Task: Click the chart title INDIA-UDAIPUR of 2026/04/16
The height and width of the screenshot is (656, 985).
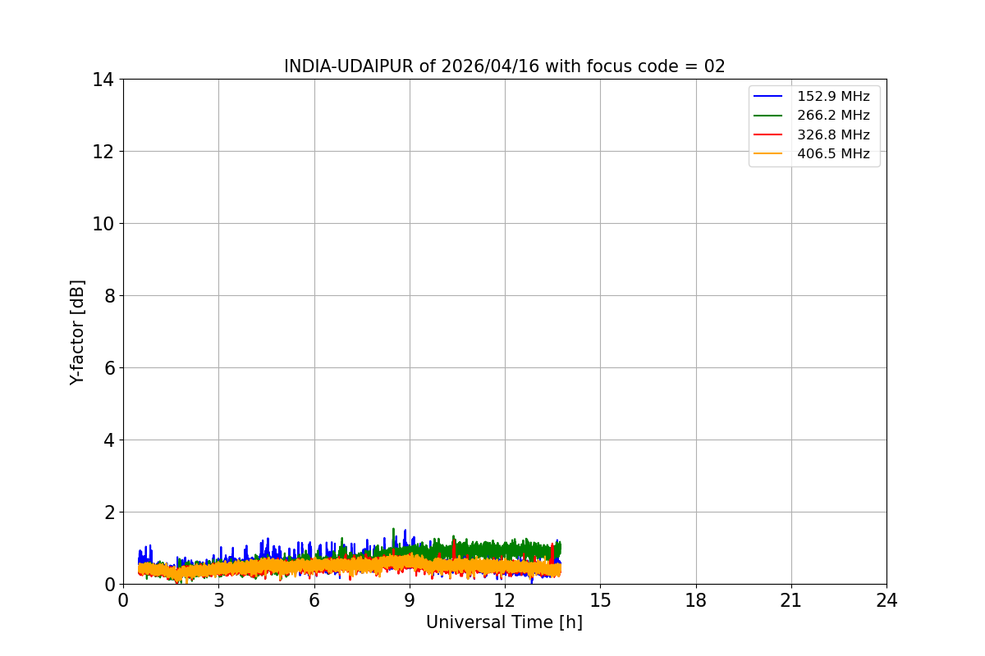Action: (x=504, y=66)
